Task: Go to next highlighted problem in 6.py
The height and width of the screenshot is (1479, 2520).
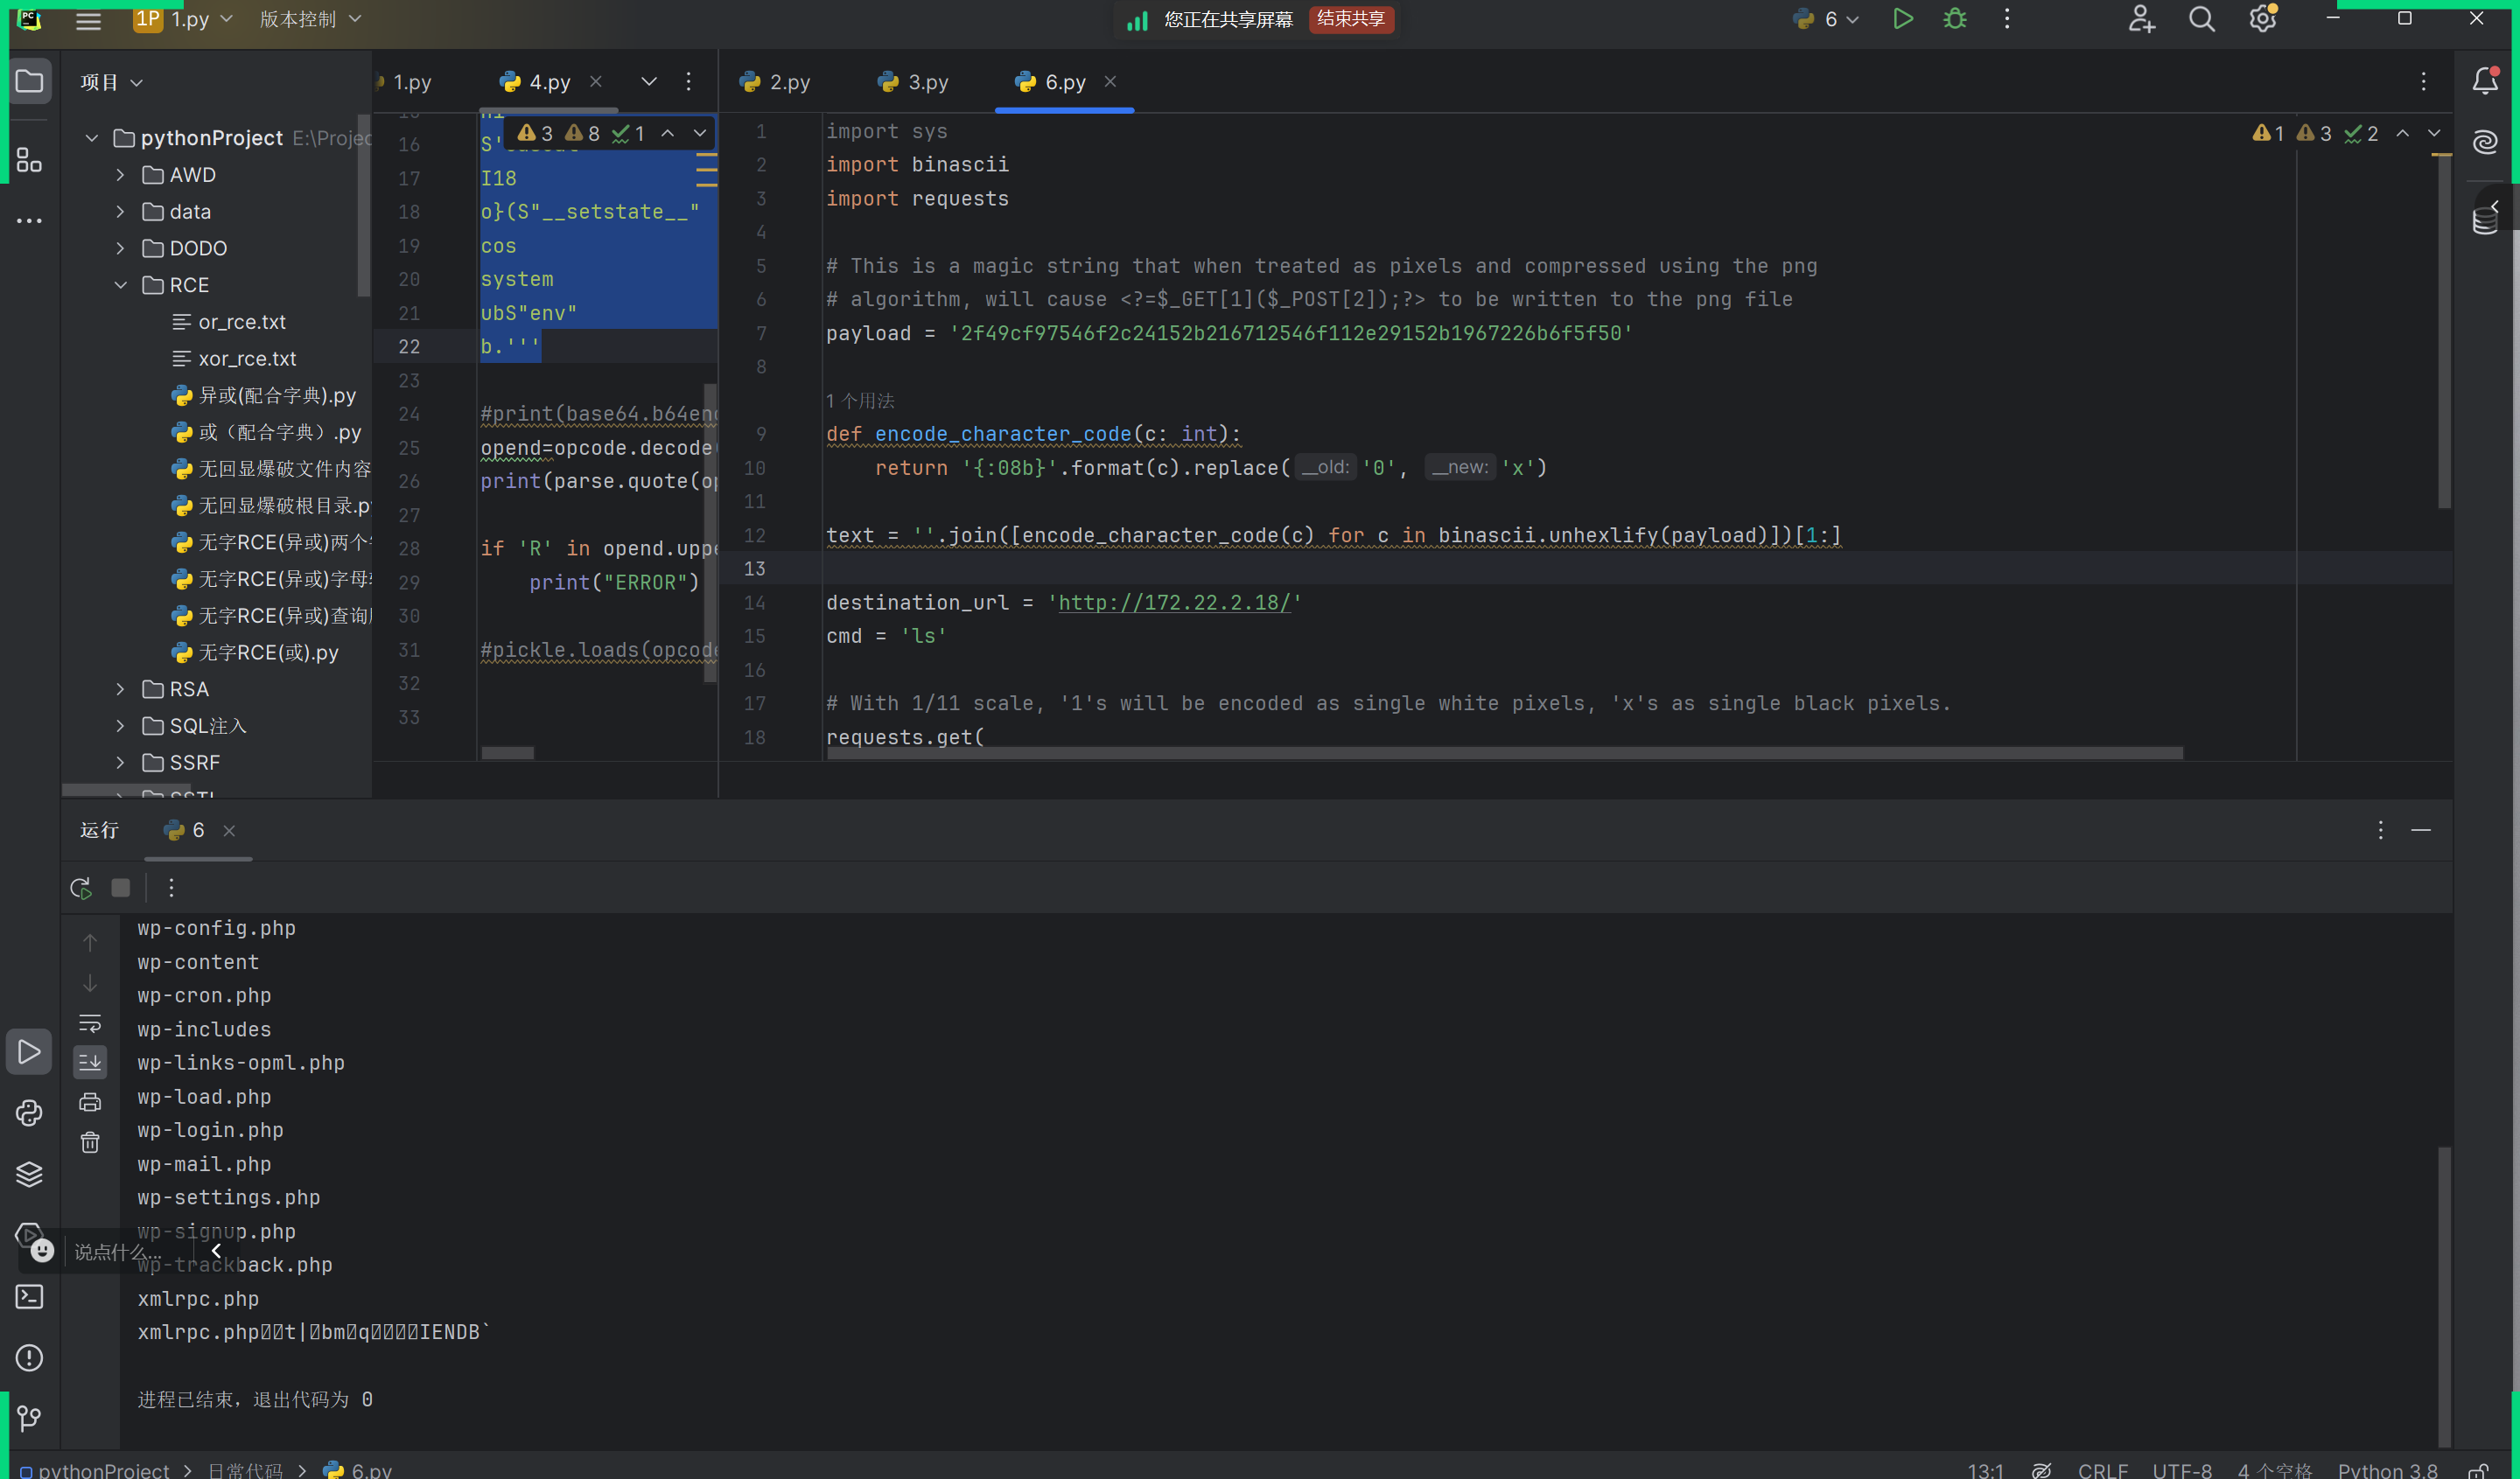Action: point(2434,133)
